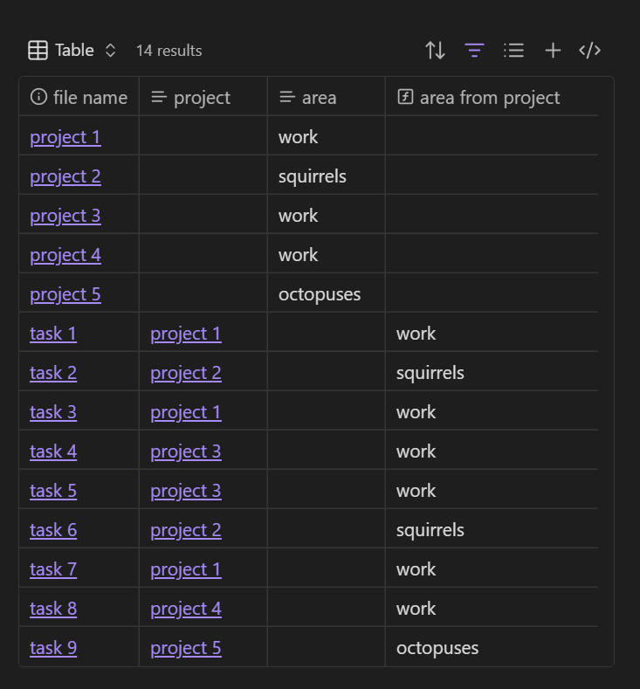Screen dimensions: 640x689
Task: Follow project 2 link in task 2 row
Action: click(186, 373)
